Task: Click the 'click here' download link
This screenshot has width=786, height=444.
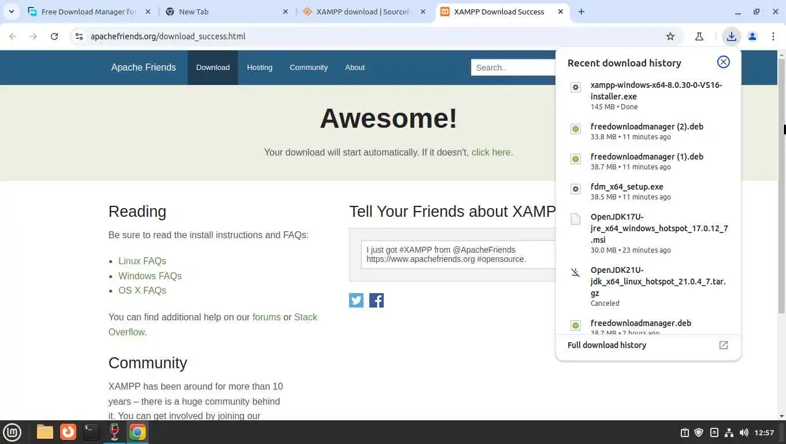Action: click(491, 153)
